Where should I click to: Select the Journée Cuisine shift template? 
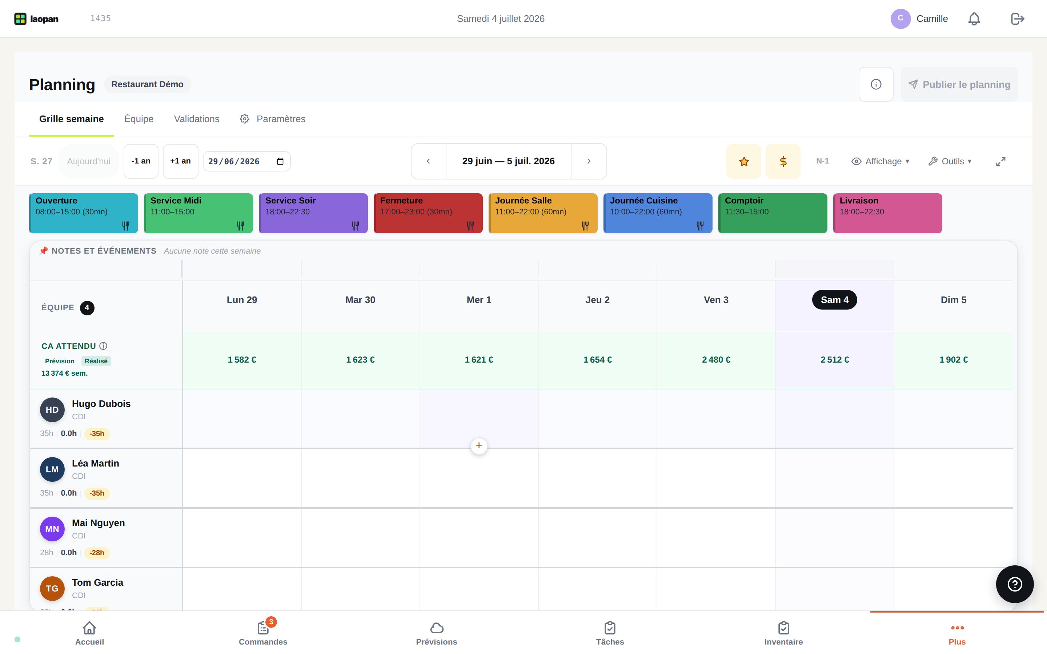coord(658,213)
